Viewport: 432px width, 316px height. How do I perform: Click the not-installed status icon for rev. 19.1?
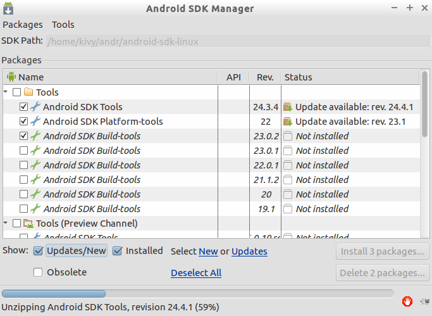(x=288, y=209)
